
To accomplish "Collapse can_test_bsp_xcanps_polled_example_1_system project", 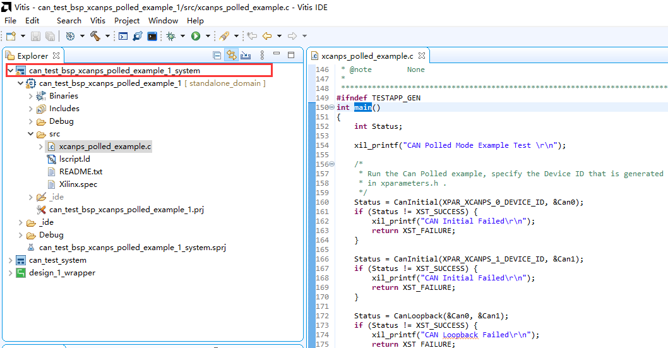I will 10,70.
